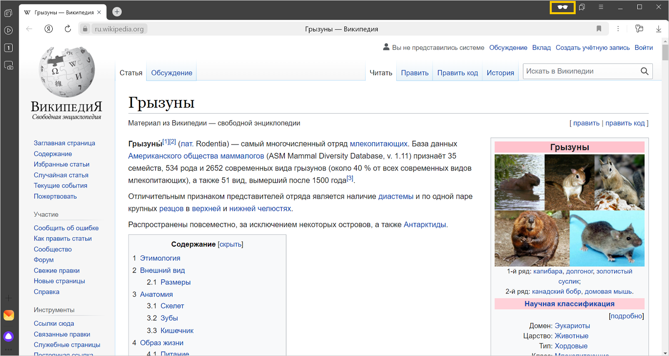669x356 pixels.
Task: Open the Хордовые link in infobox
Action: pyautogui.click(x=571, y=346)
